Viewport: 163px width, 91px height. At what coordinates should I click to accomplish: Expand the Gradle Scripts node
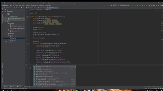pyautogui.click(x=4, y=42)
